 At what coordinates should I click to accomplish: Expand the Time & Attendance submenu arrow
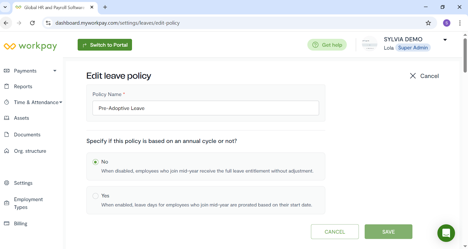click(x=61, y=102)
